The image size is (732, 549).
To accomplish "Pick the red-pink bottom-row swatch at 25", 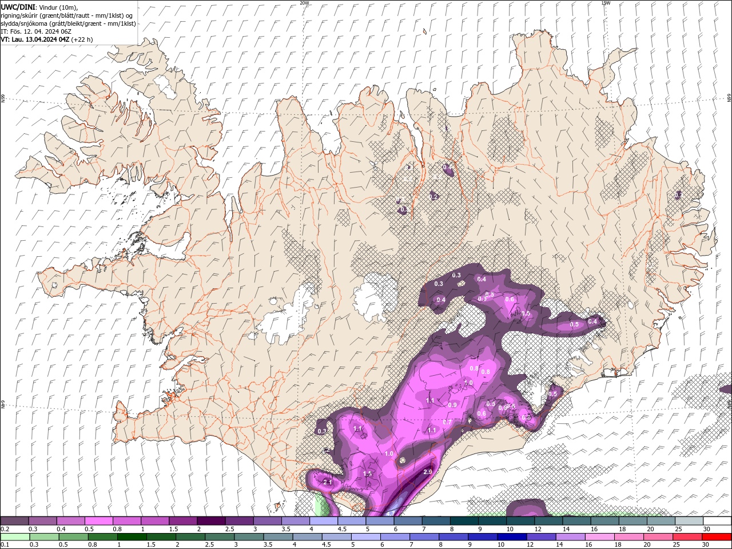I will pyautogui.click(x=687, y=537).
